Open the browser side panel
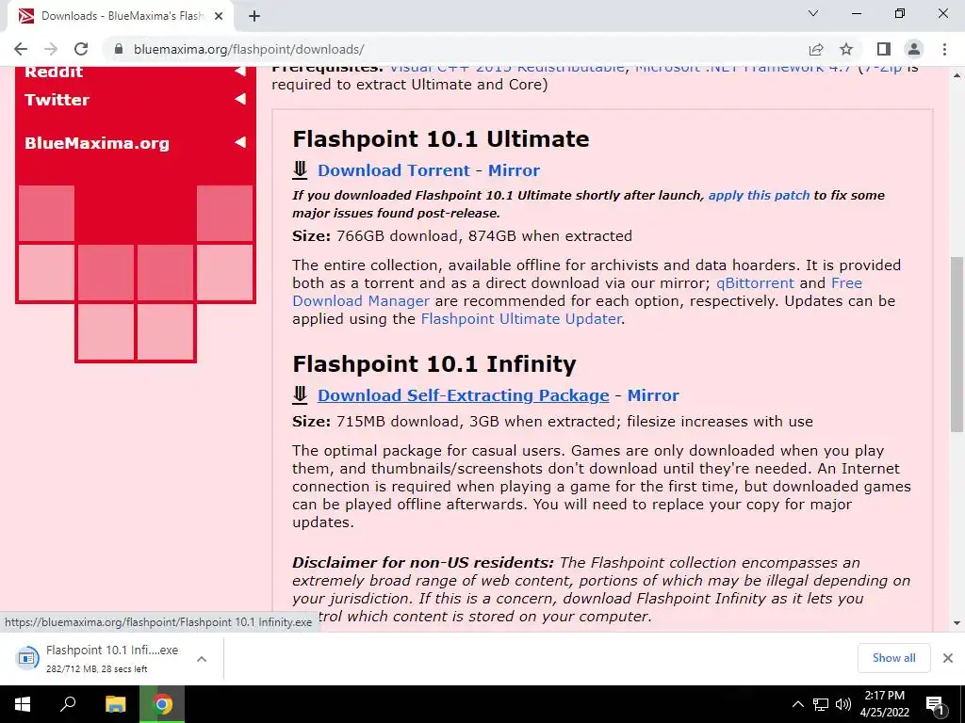The height and width of the screenshot is (723, 965). point(884,49)
